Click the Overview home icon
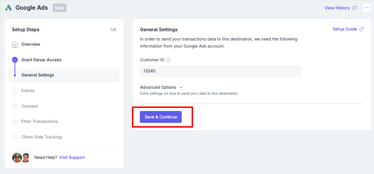374x174 pixels. pos(15,45)
